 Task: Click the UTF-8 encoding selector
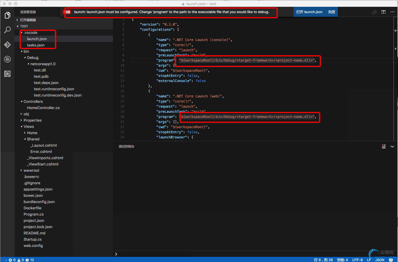(x=357, y=260)
